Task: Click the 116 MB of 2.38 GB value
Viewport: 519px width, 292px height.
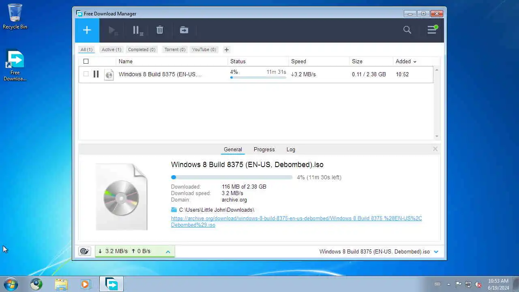Action: [x=244, y=187]
